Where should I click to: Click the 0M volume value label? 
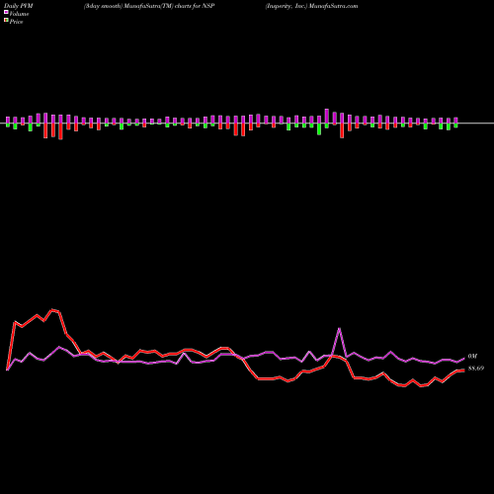pos(472,357)
